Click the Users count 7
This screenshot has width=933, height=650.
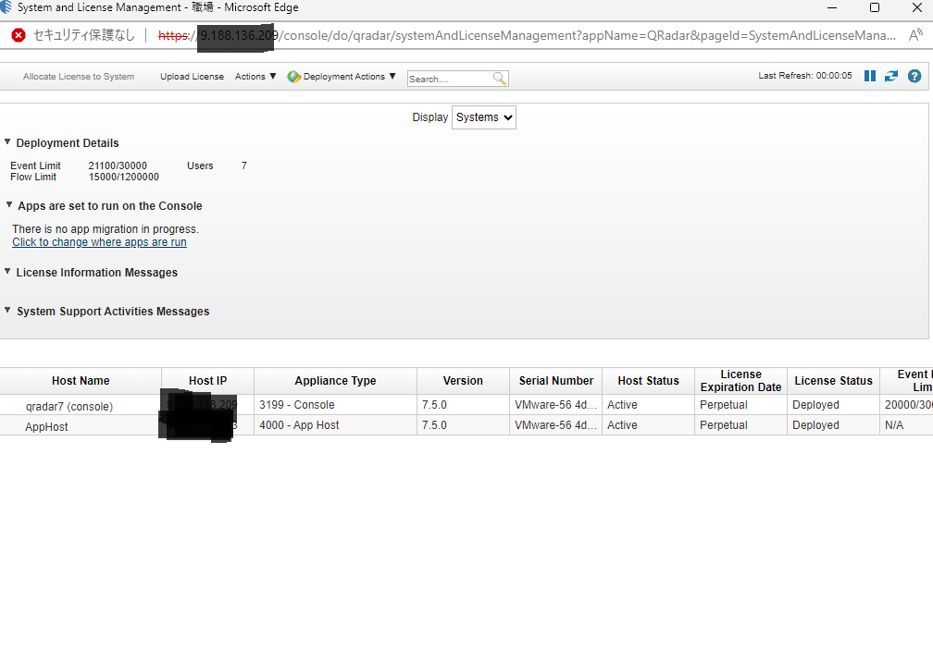tap(244, 166)
